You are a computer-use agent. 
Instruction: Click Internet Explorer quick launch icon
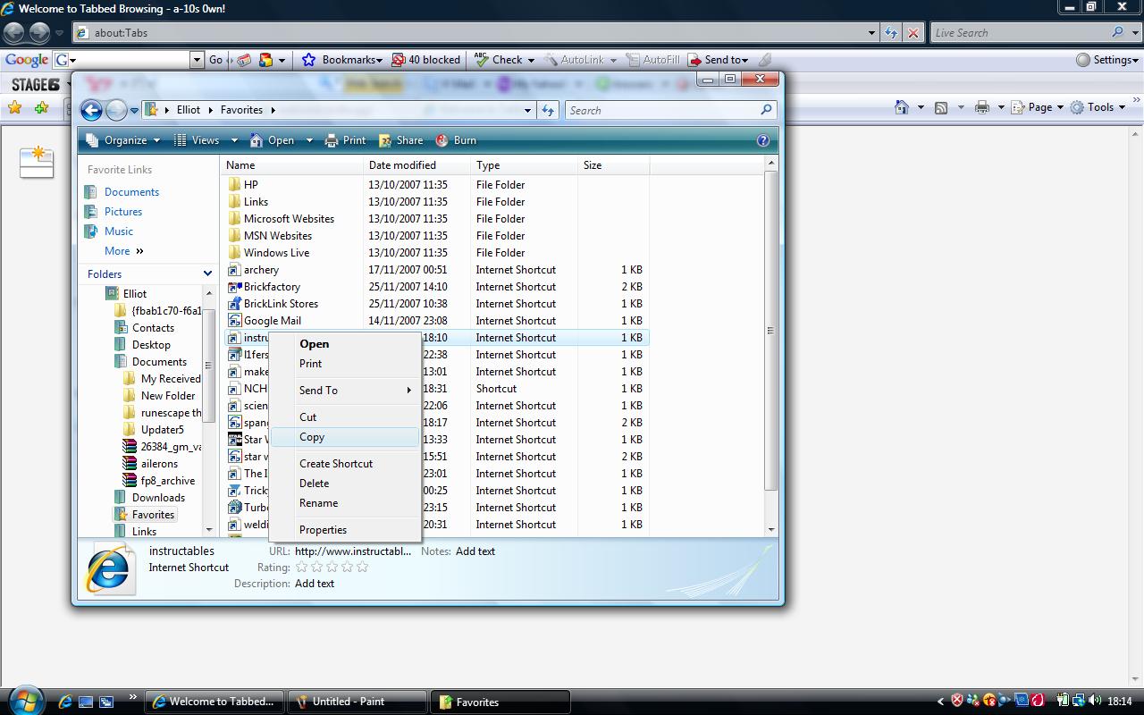[x=65, y=702]
